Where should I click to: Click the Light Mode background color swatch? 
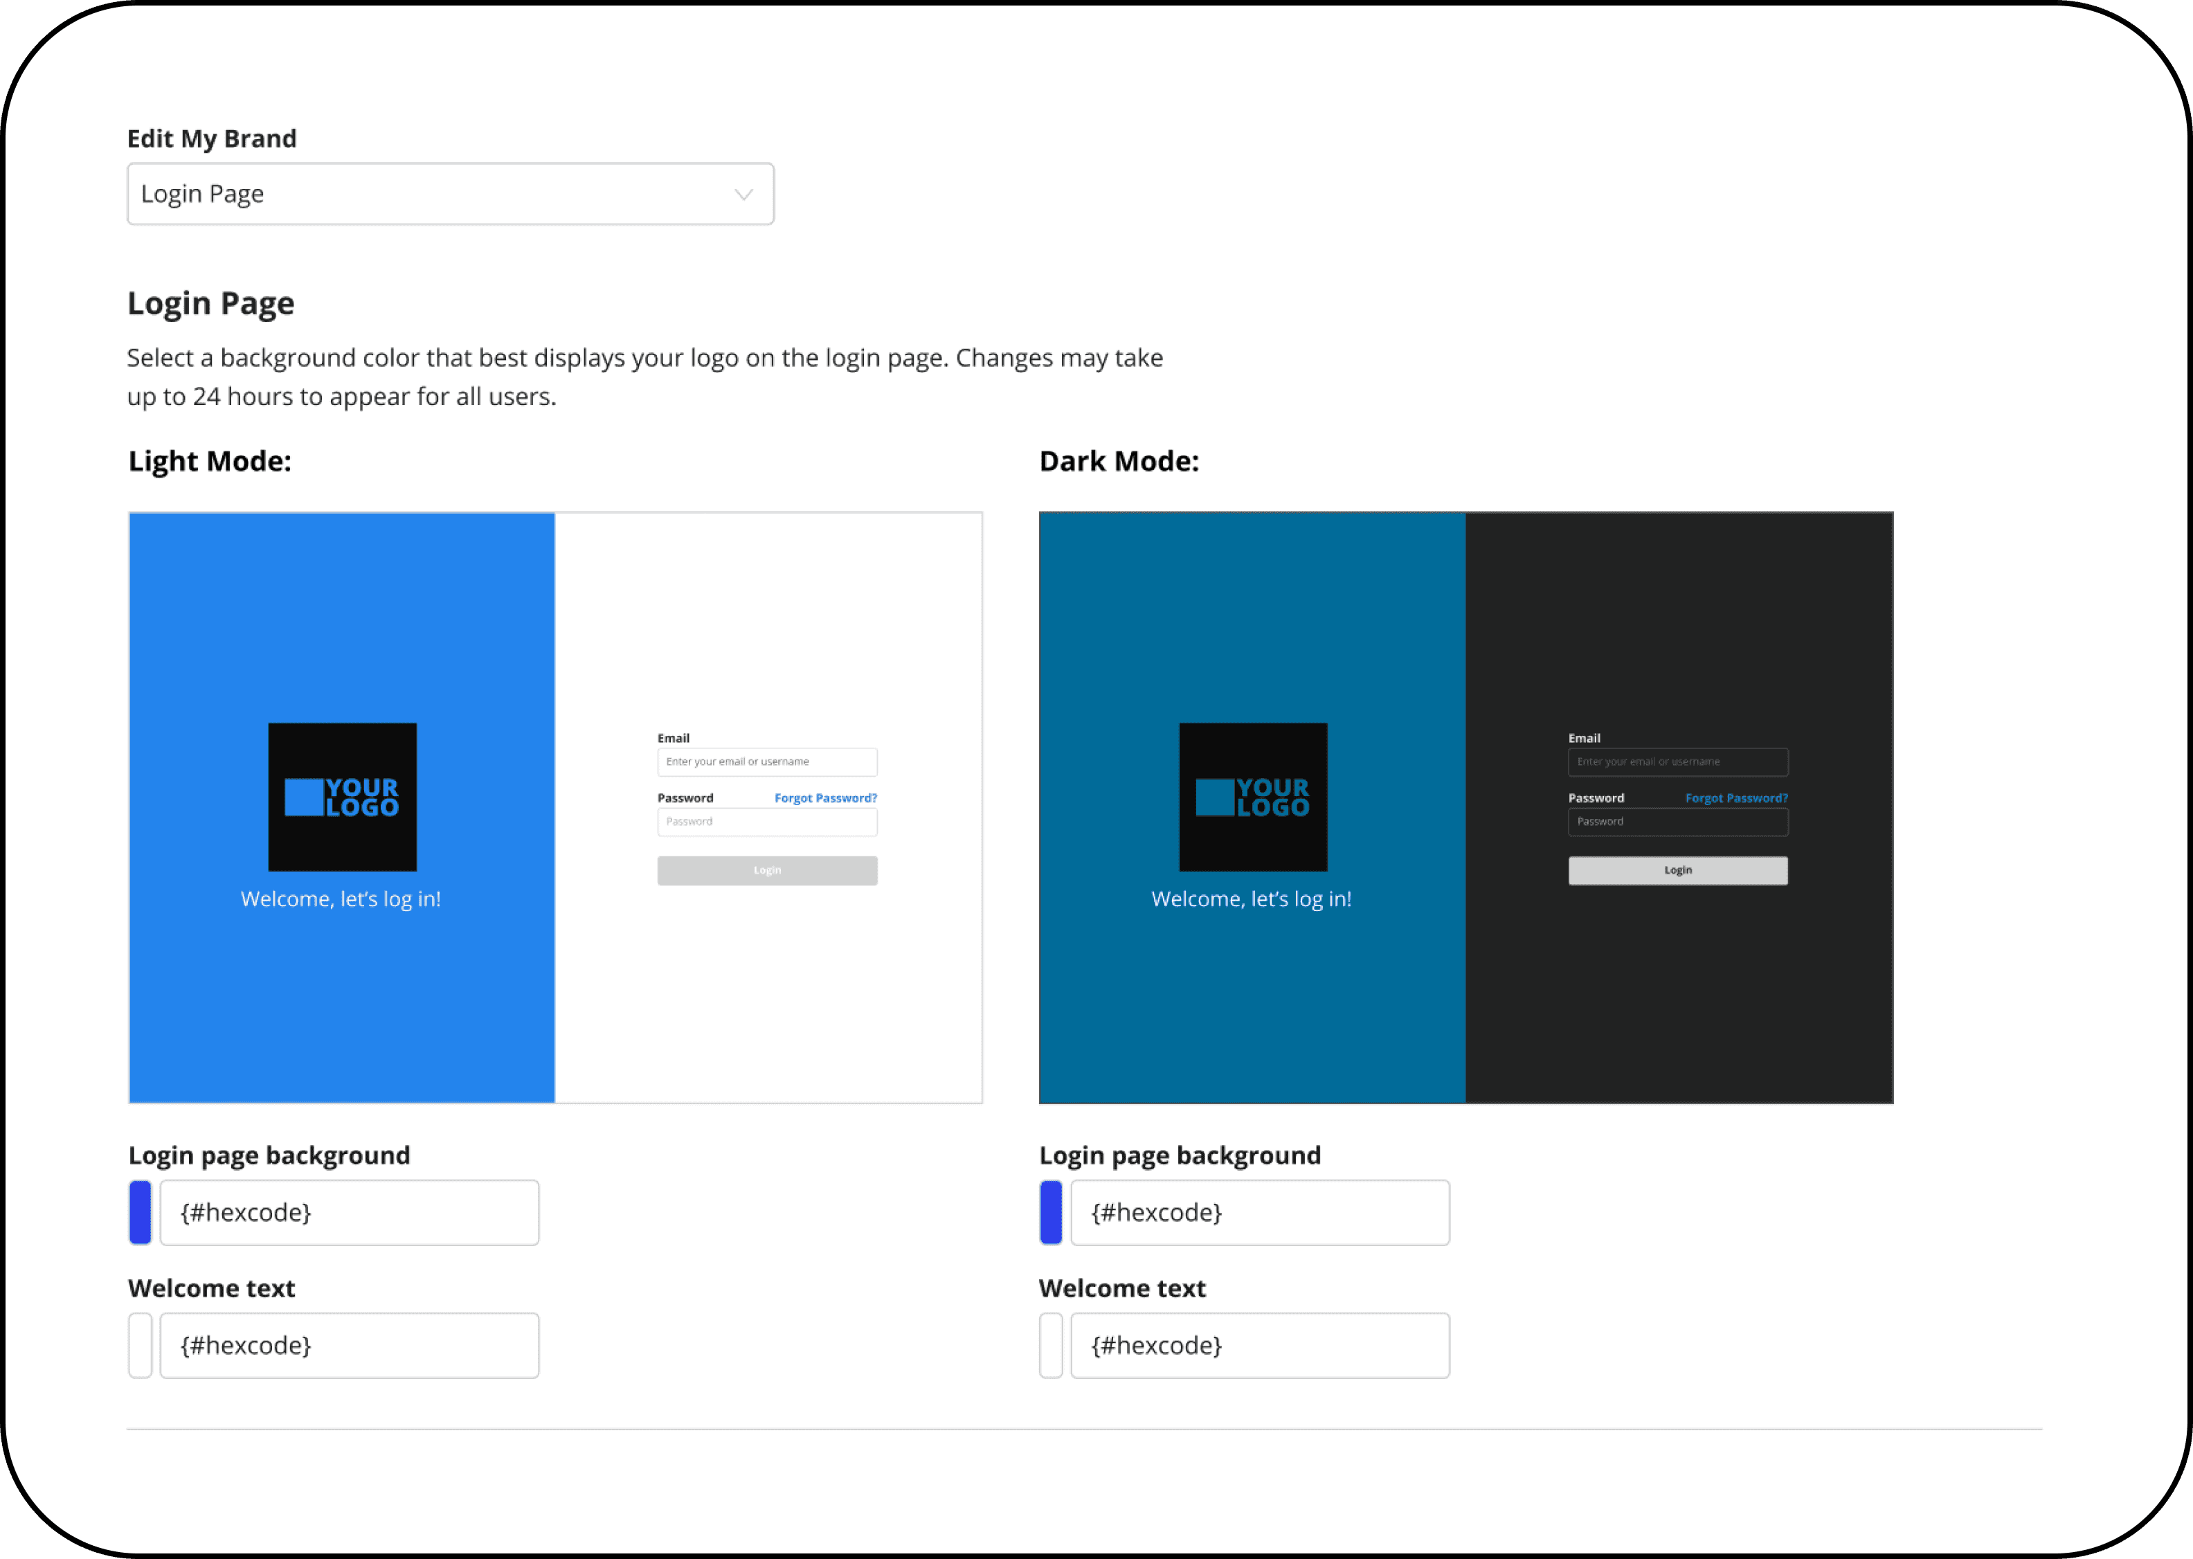[x=140, y=1212]
